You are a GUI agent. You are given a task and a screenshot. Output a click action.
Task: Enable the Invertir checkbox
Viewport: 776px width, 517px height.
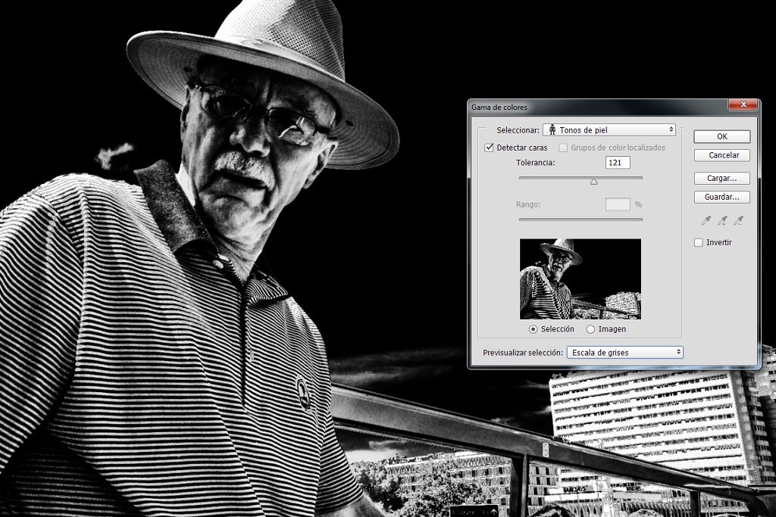tap(698, 242)
